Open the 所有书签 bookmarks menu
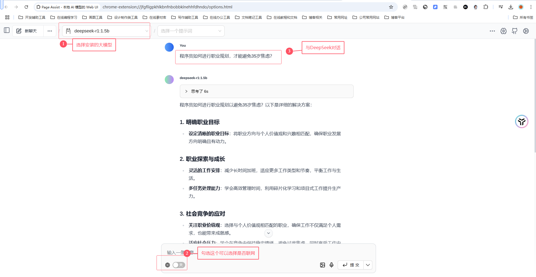Image resolution: width=536 pixels, height=277 pixels. 524,17
